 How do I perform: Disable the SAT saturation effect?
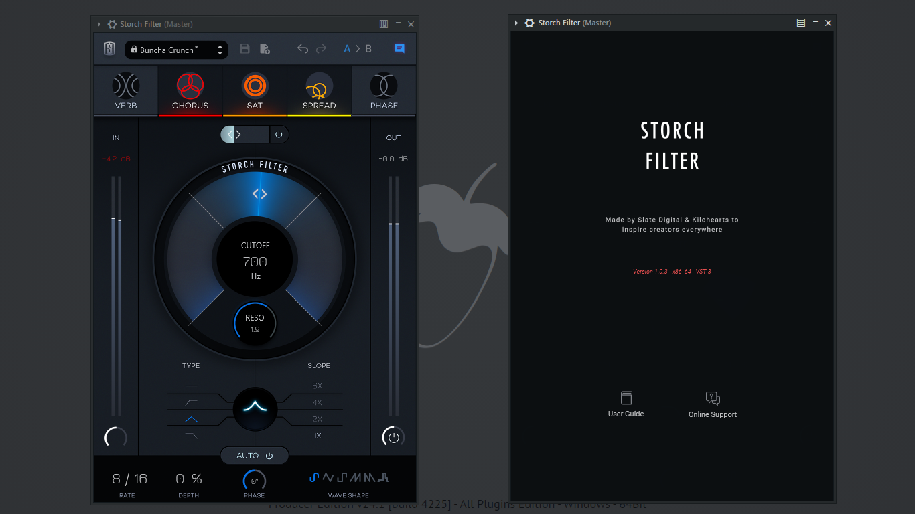255,91
